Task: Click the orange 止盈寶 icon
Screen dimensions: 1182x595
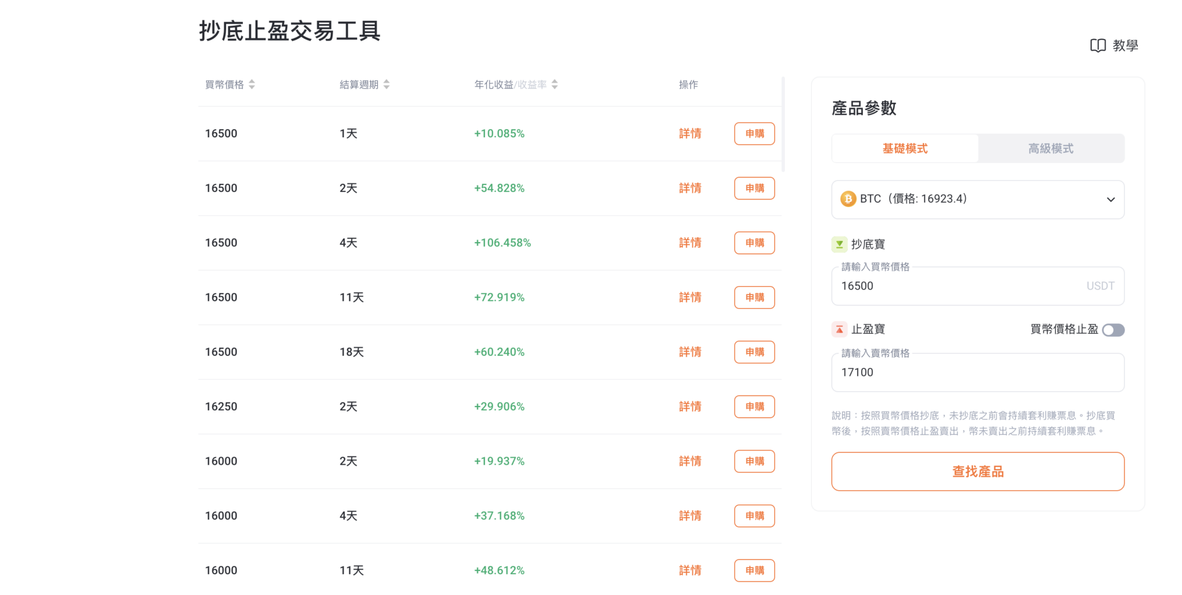Action: pyautogui.click(x=838, y=329)
